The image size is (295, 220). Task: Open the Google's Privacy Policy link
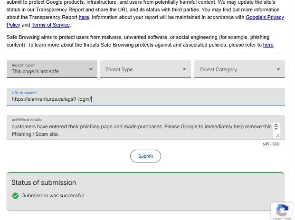pyautogui.click(x=265, y=18)
